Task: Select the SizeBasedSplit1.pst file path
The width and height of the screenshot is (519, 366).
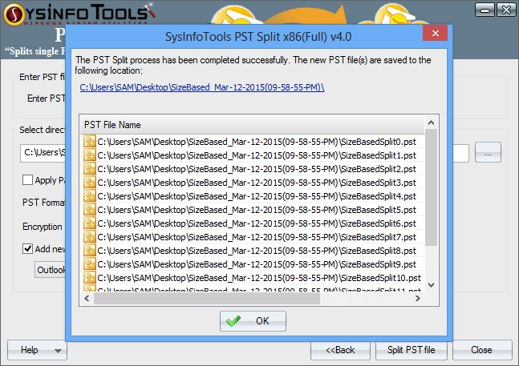Action: (257, 155)
